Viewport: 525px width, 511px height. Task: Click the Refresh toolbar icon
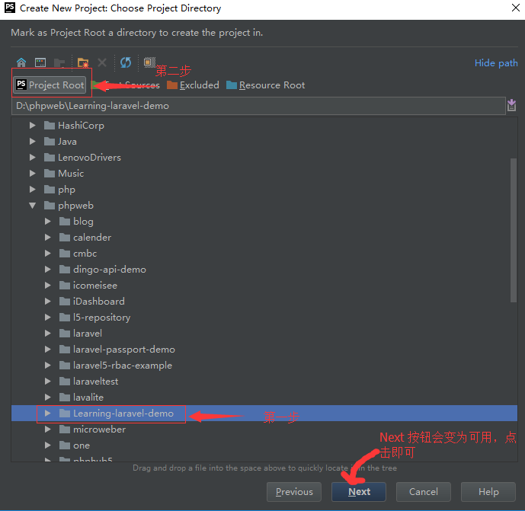126,62
